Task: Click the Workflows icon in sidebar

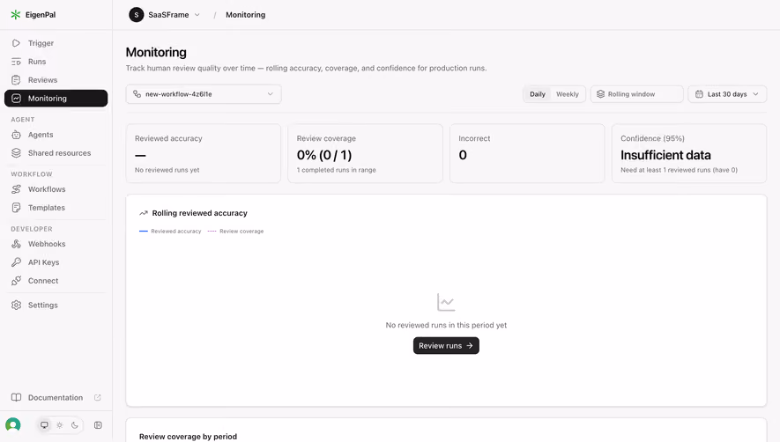Action: pyautogui.click(x=17, y=189)
